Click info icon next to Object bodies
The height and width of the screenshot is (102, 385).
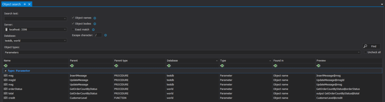tap(95, 24)
